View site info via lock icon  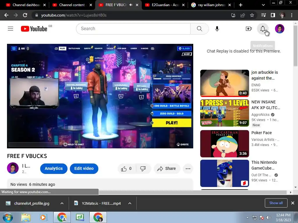[x=36, y=15]
